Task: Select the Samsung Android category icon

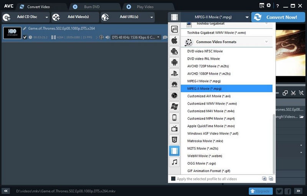Action: (174, 51)
